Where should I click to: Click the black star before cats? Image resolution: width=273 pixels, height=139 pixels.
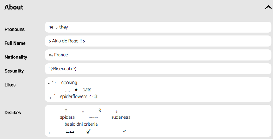76,90
